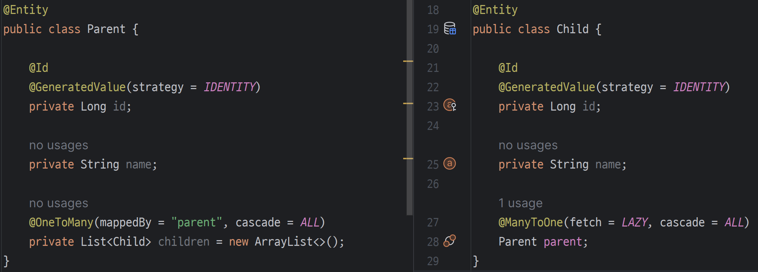This screenshot has width=758, height=272.
Task: Click the children field name in Parent
Action: pos(183,242)
